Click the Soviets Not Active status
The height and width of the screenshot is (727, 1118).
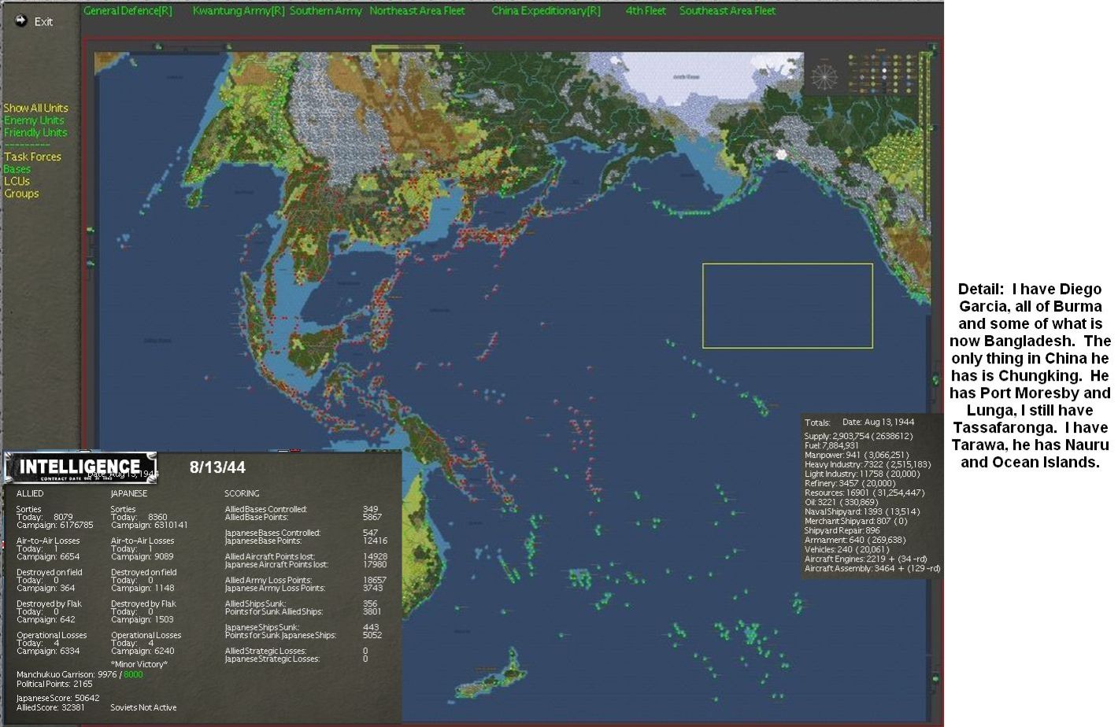[x=143, y=707]
